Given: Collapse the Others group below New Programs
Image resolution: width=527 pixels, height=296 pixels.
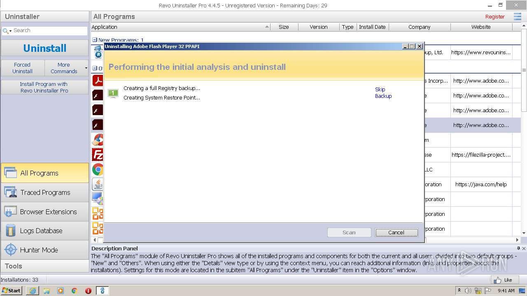Looking at the screenshot, I should (x=95, y=68).
